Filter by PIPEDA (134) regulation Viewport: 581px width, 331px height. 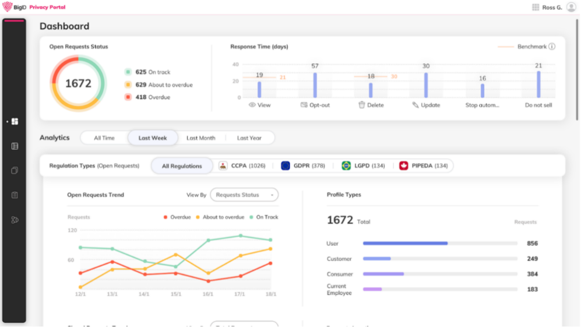[x=424, y=165]
